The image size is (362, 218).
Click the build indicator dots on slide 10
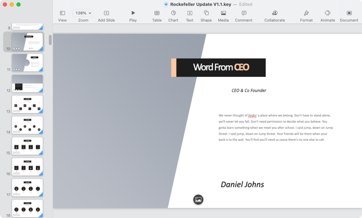[16, 49]
